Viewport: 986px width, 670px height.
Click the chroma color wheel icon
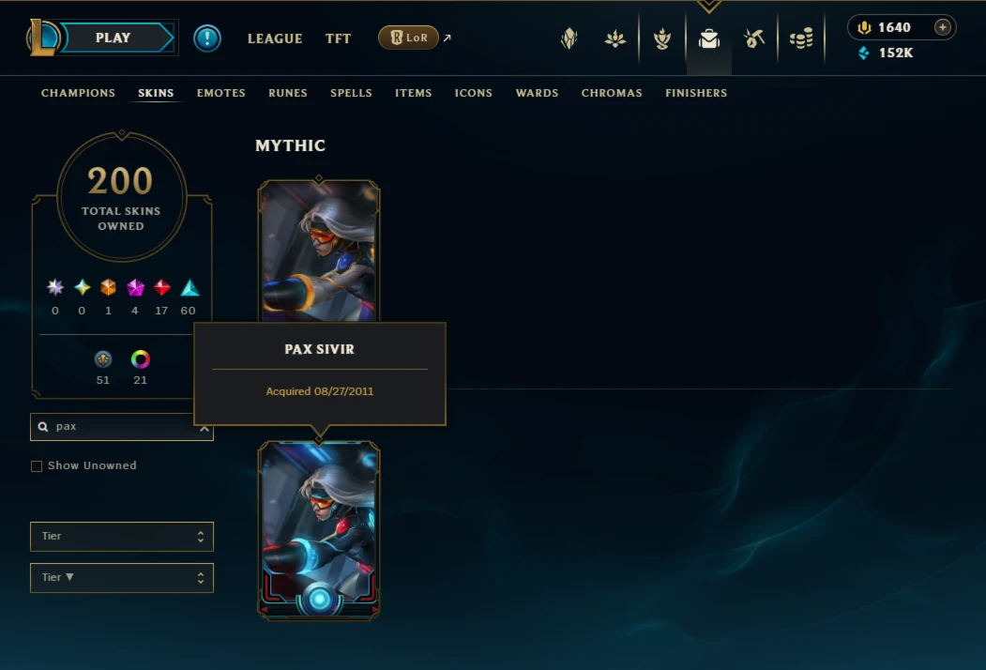pos(140,359)
